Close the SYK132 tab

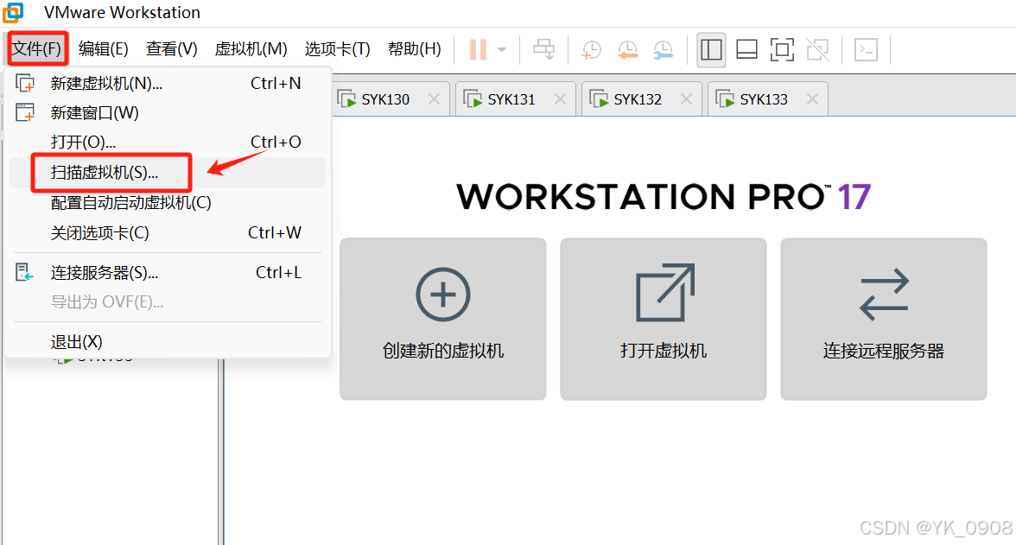coord(686,99)
